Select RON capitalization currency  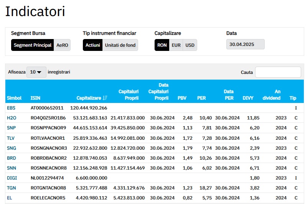pyautogui.click(x=162, y=45)
